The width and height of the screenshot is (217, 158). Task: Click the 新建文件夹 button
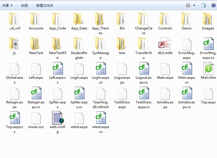click(45, 5)
